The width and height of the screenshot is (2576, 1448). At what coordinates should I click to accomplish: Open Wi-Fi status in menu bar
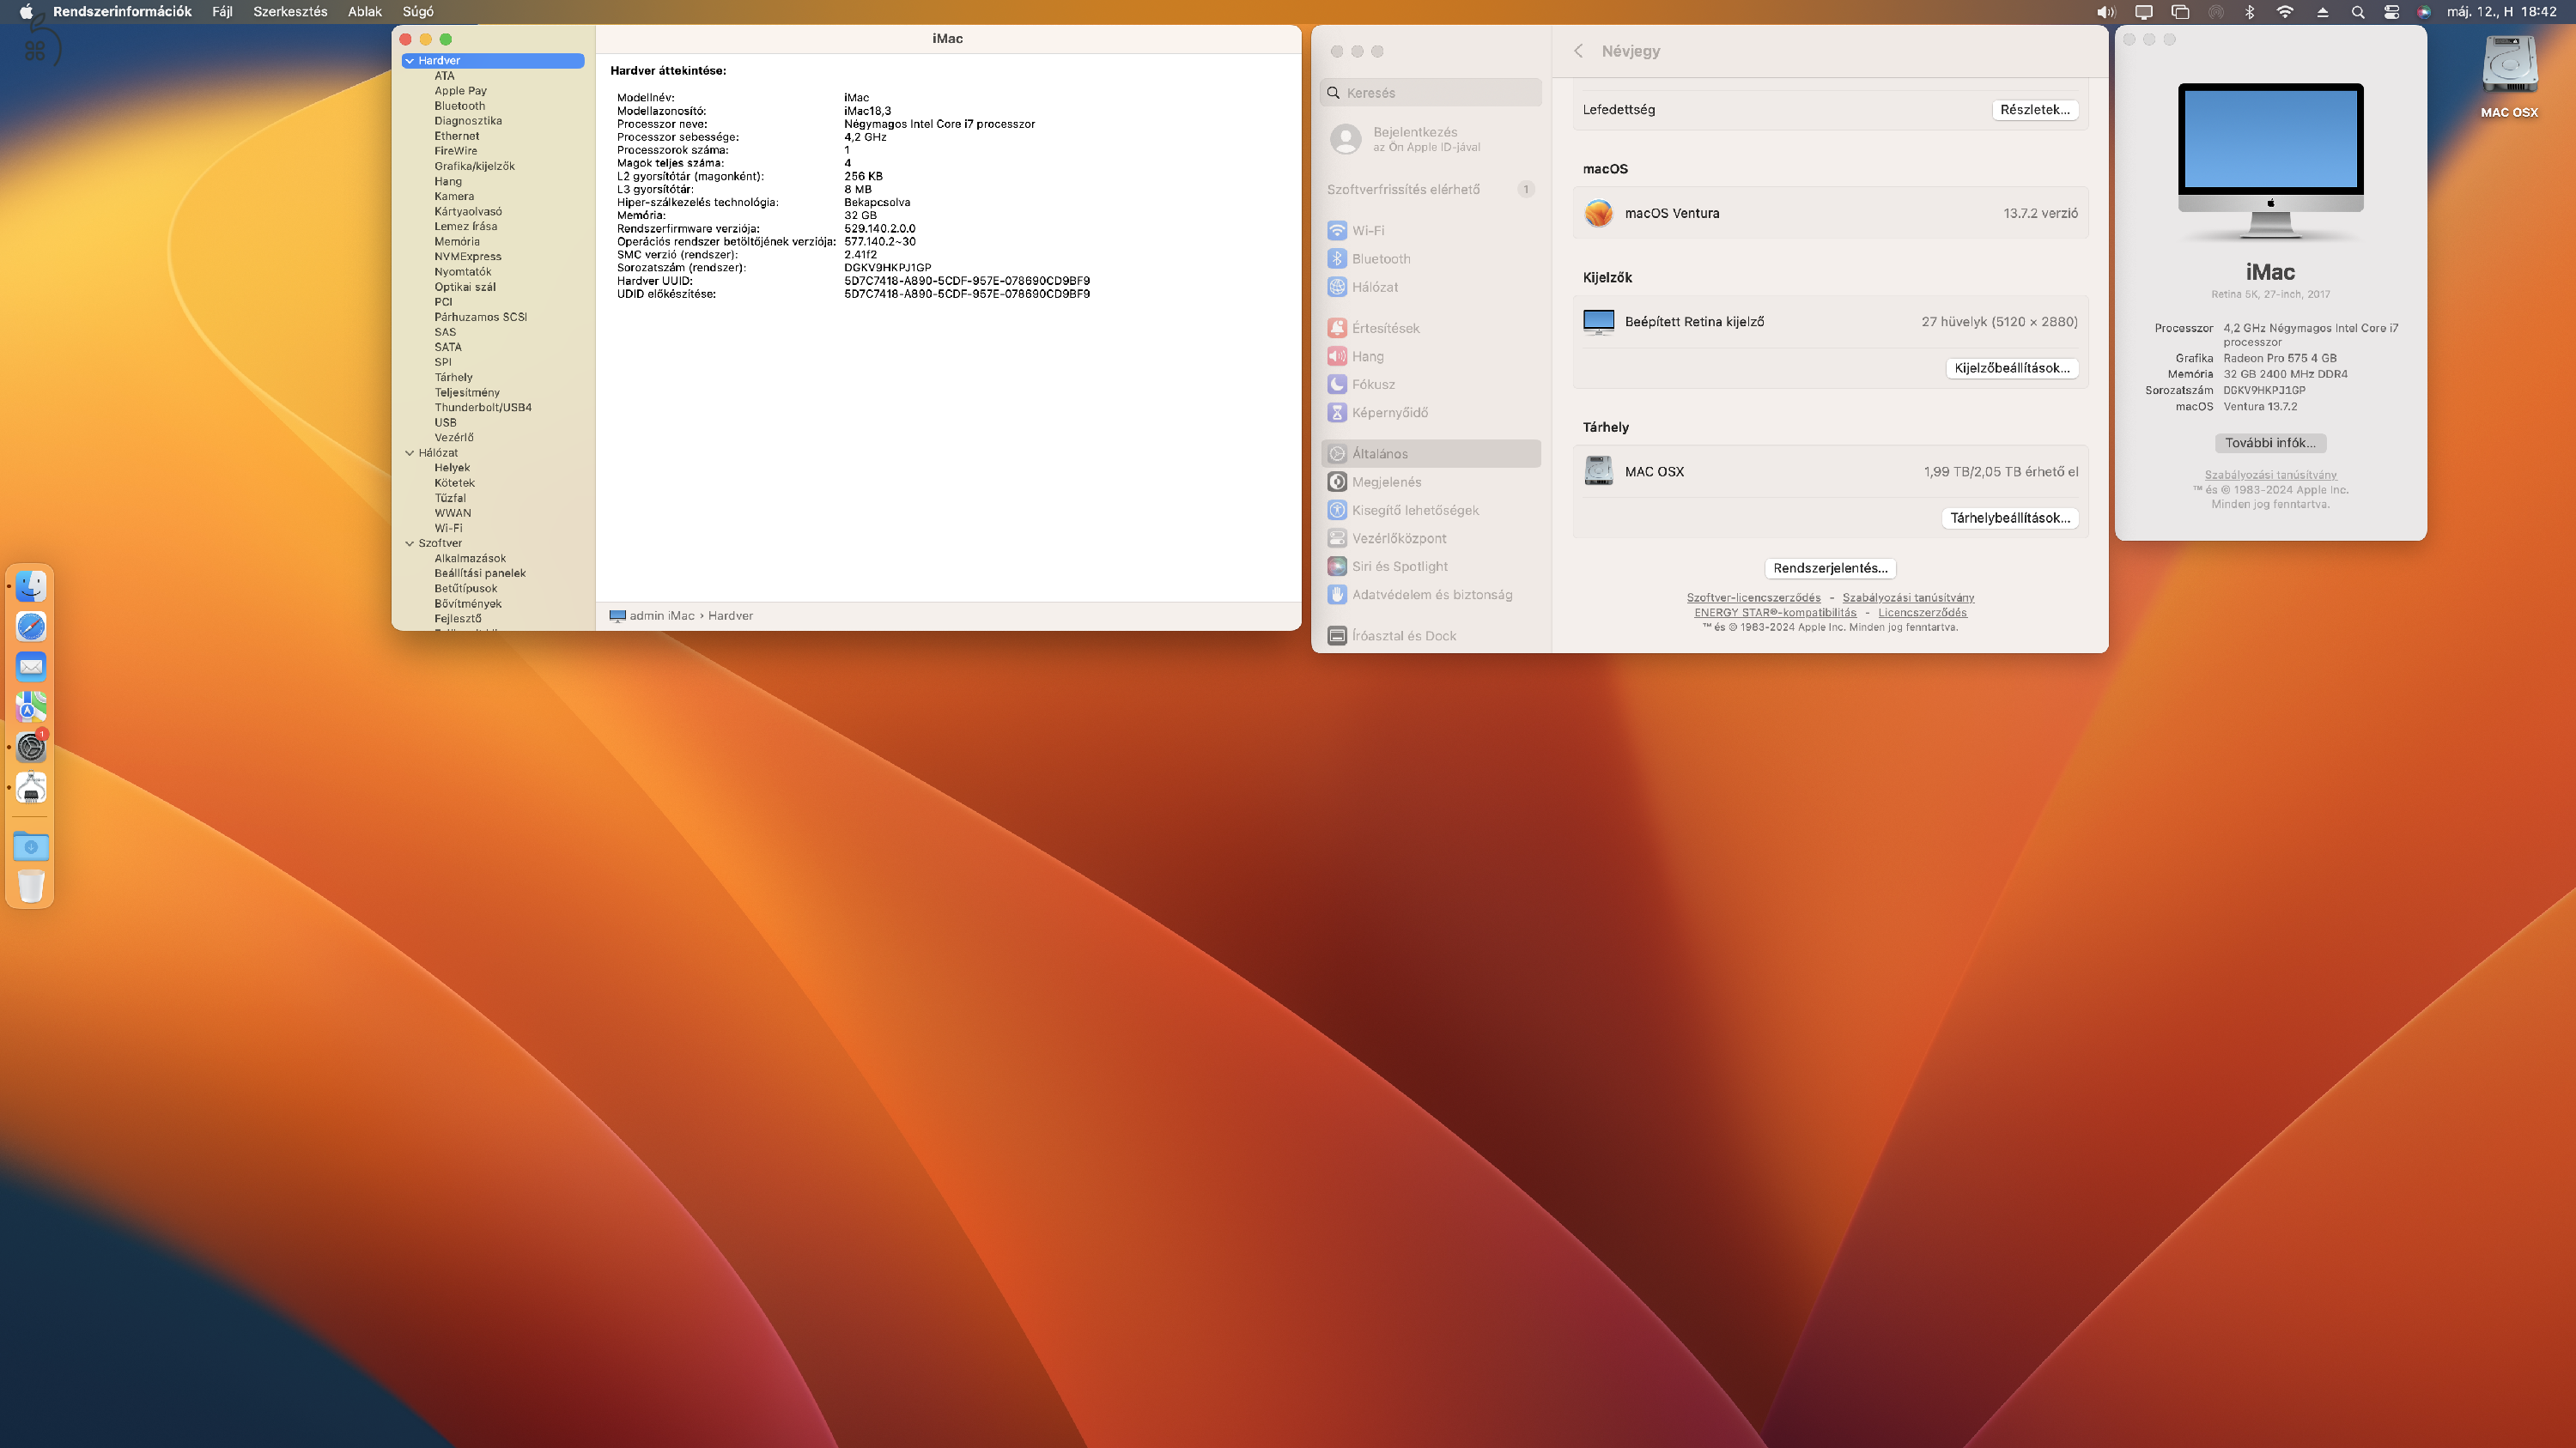click(2285, 12)
